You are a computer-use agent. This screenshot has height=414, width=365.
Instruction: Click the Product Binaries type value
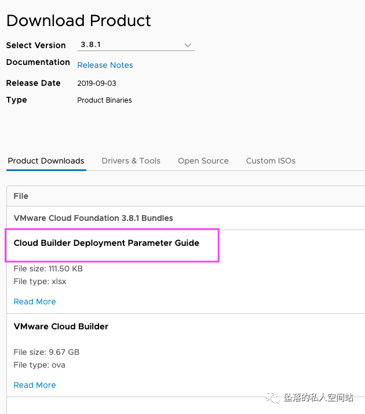click(104, 100)
